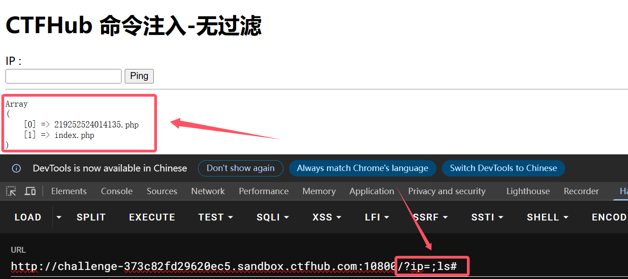Open the Sources panel in DevTools
Viewport: 628px width, 279px height.
[x=162, y=191]
